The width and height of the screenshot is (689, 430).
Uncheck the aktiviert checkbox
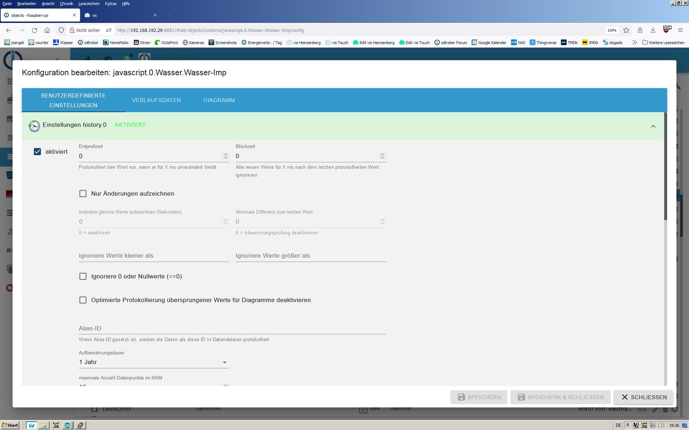37,152
